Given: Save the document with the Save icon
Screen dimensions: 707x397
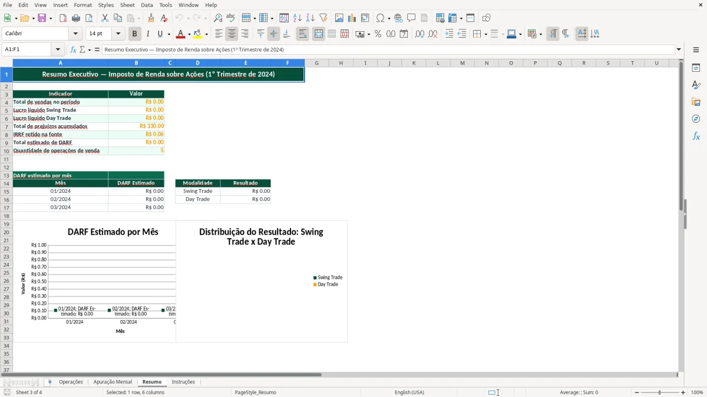Looking at the screenshot, I should 42,18.
